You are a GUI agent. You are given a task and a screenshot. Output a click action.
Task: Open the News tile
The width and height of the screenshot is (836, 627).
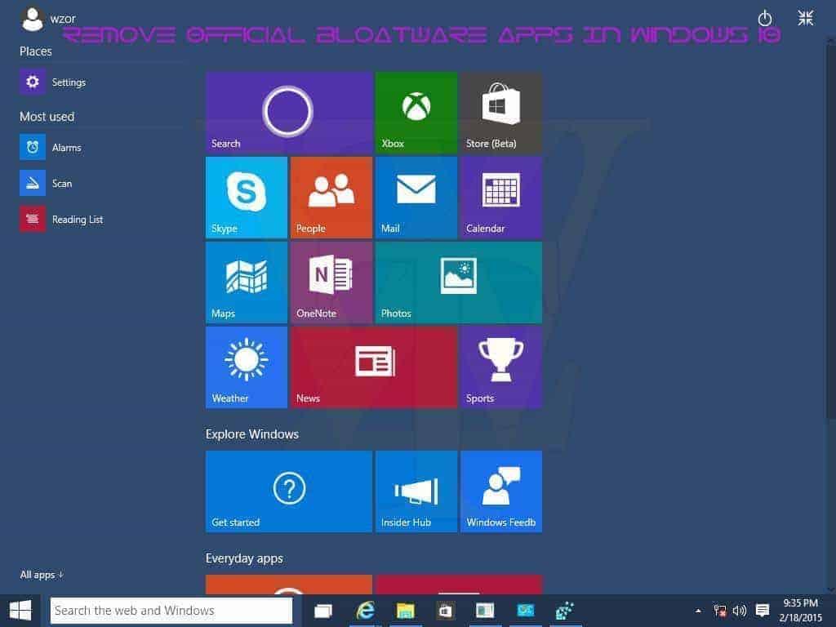point(374,367)
